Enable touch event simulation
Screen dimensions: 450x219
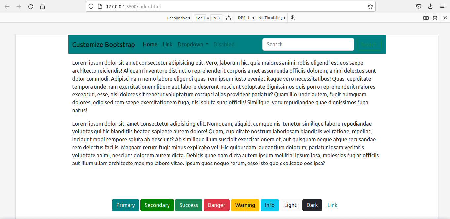(x=293, y=18)
